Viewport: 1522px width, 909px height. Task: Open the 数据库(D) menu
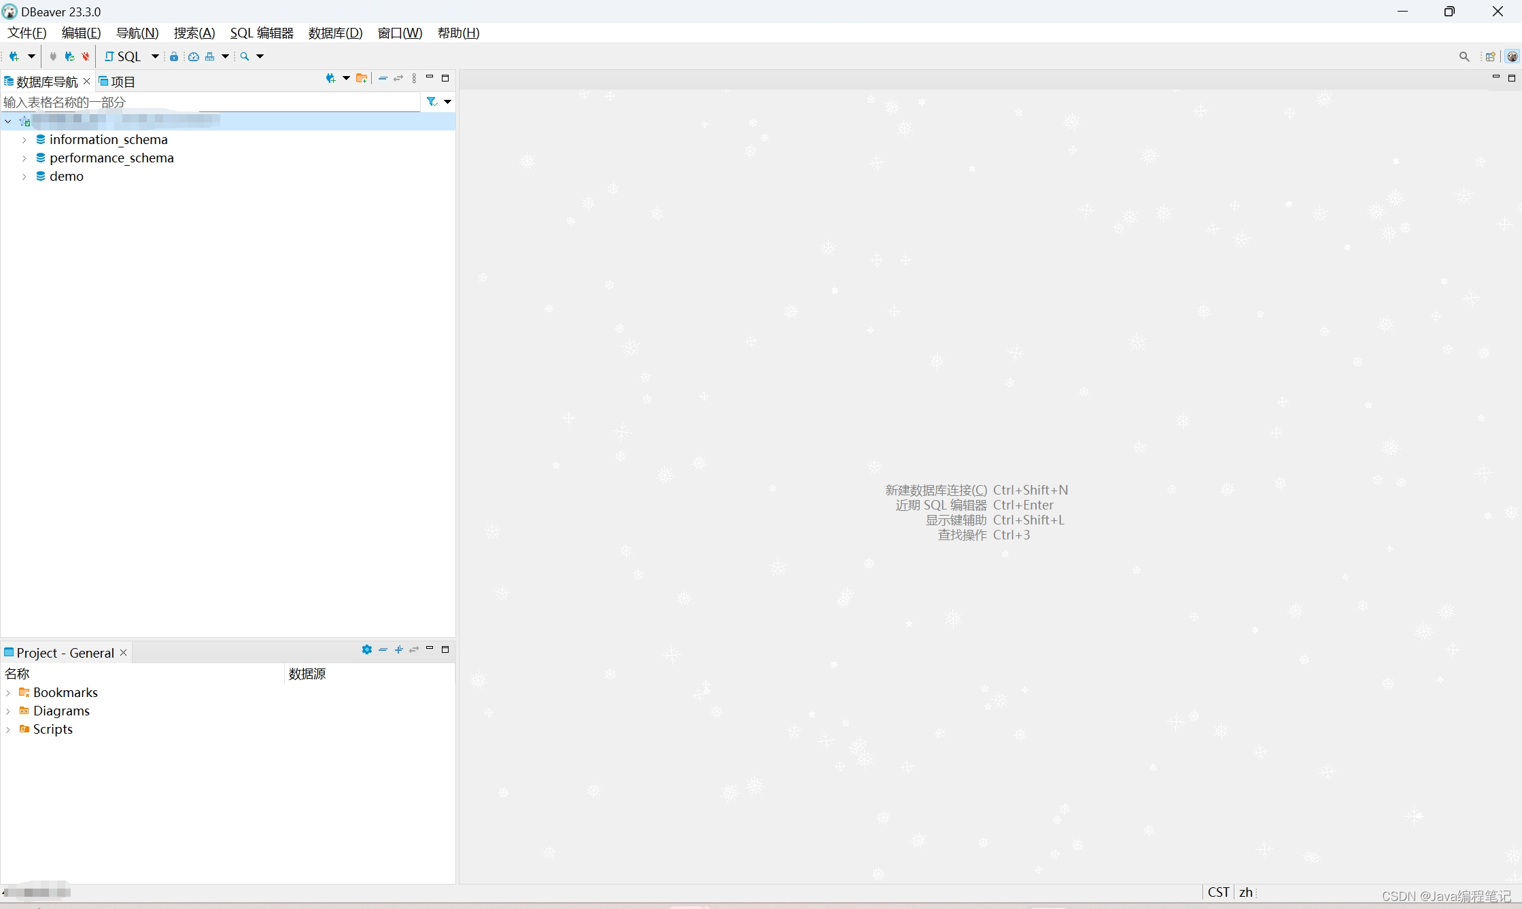click(x=335, y=33)
